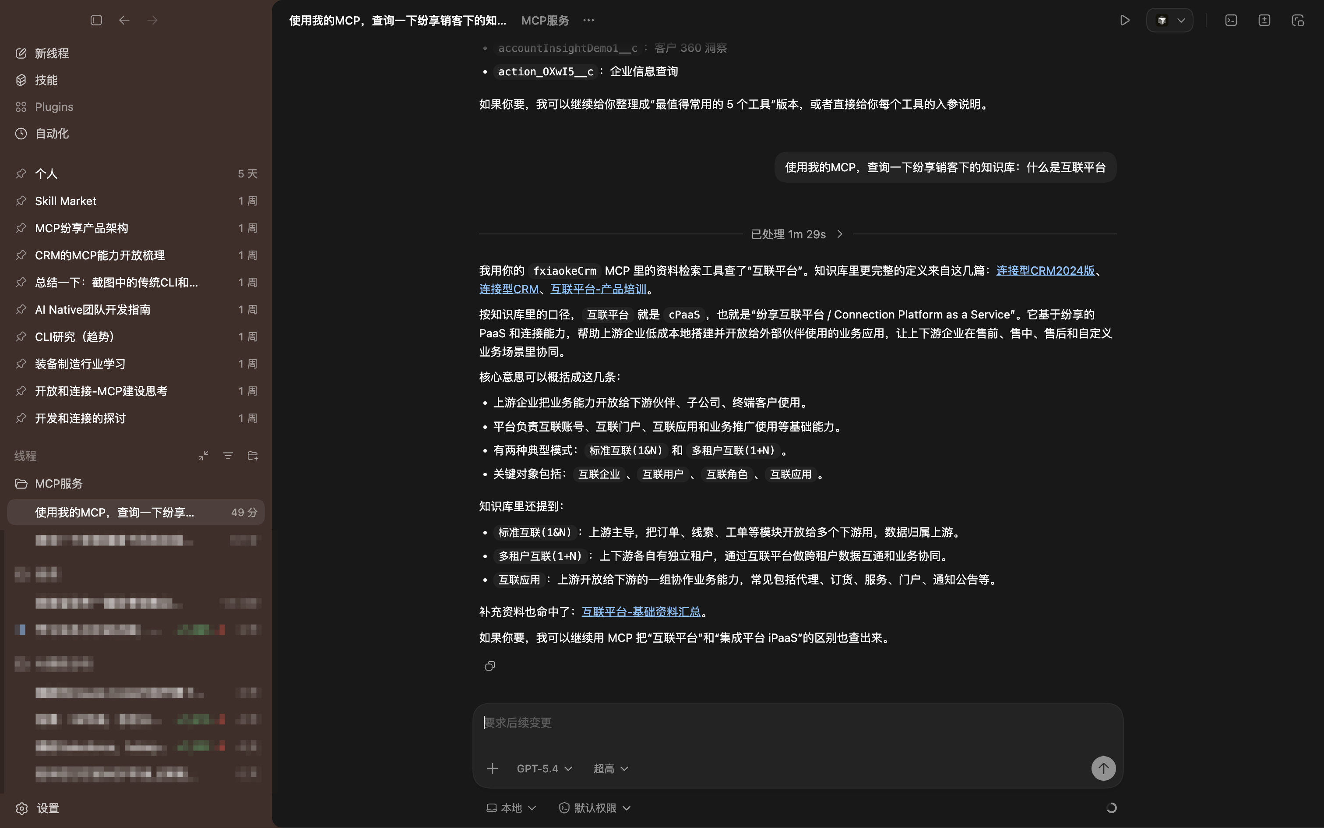Open the GPT-5.4 model dropdown
The height and width of the screenshot is (828, 1324).
(x=544, y=768)
